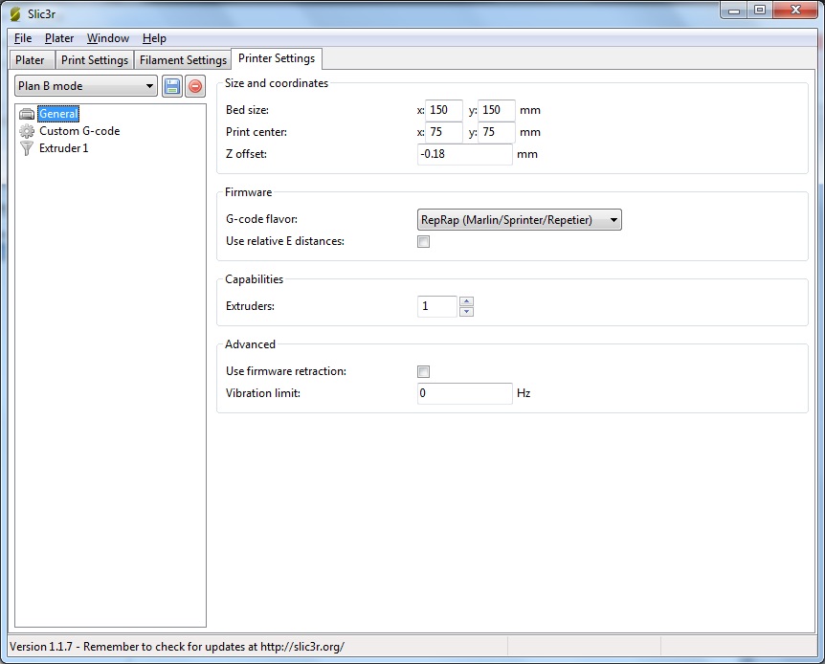The width and height of the screenshot is (825, 664).
Task: Open the Help menu
Action: [x=154, y=38]
